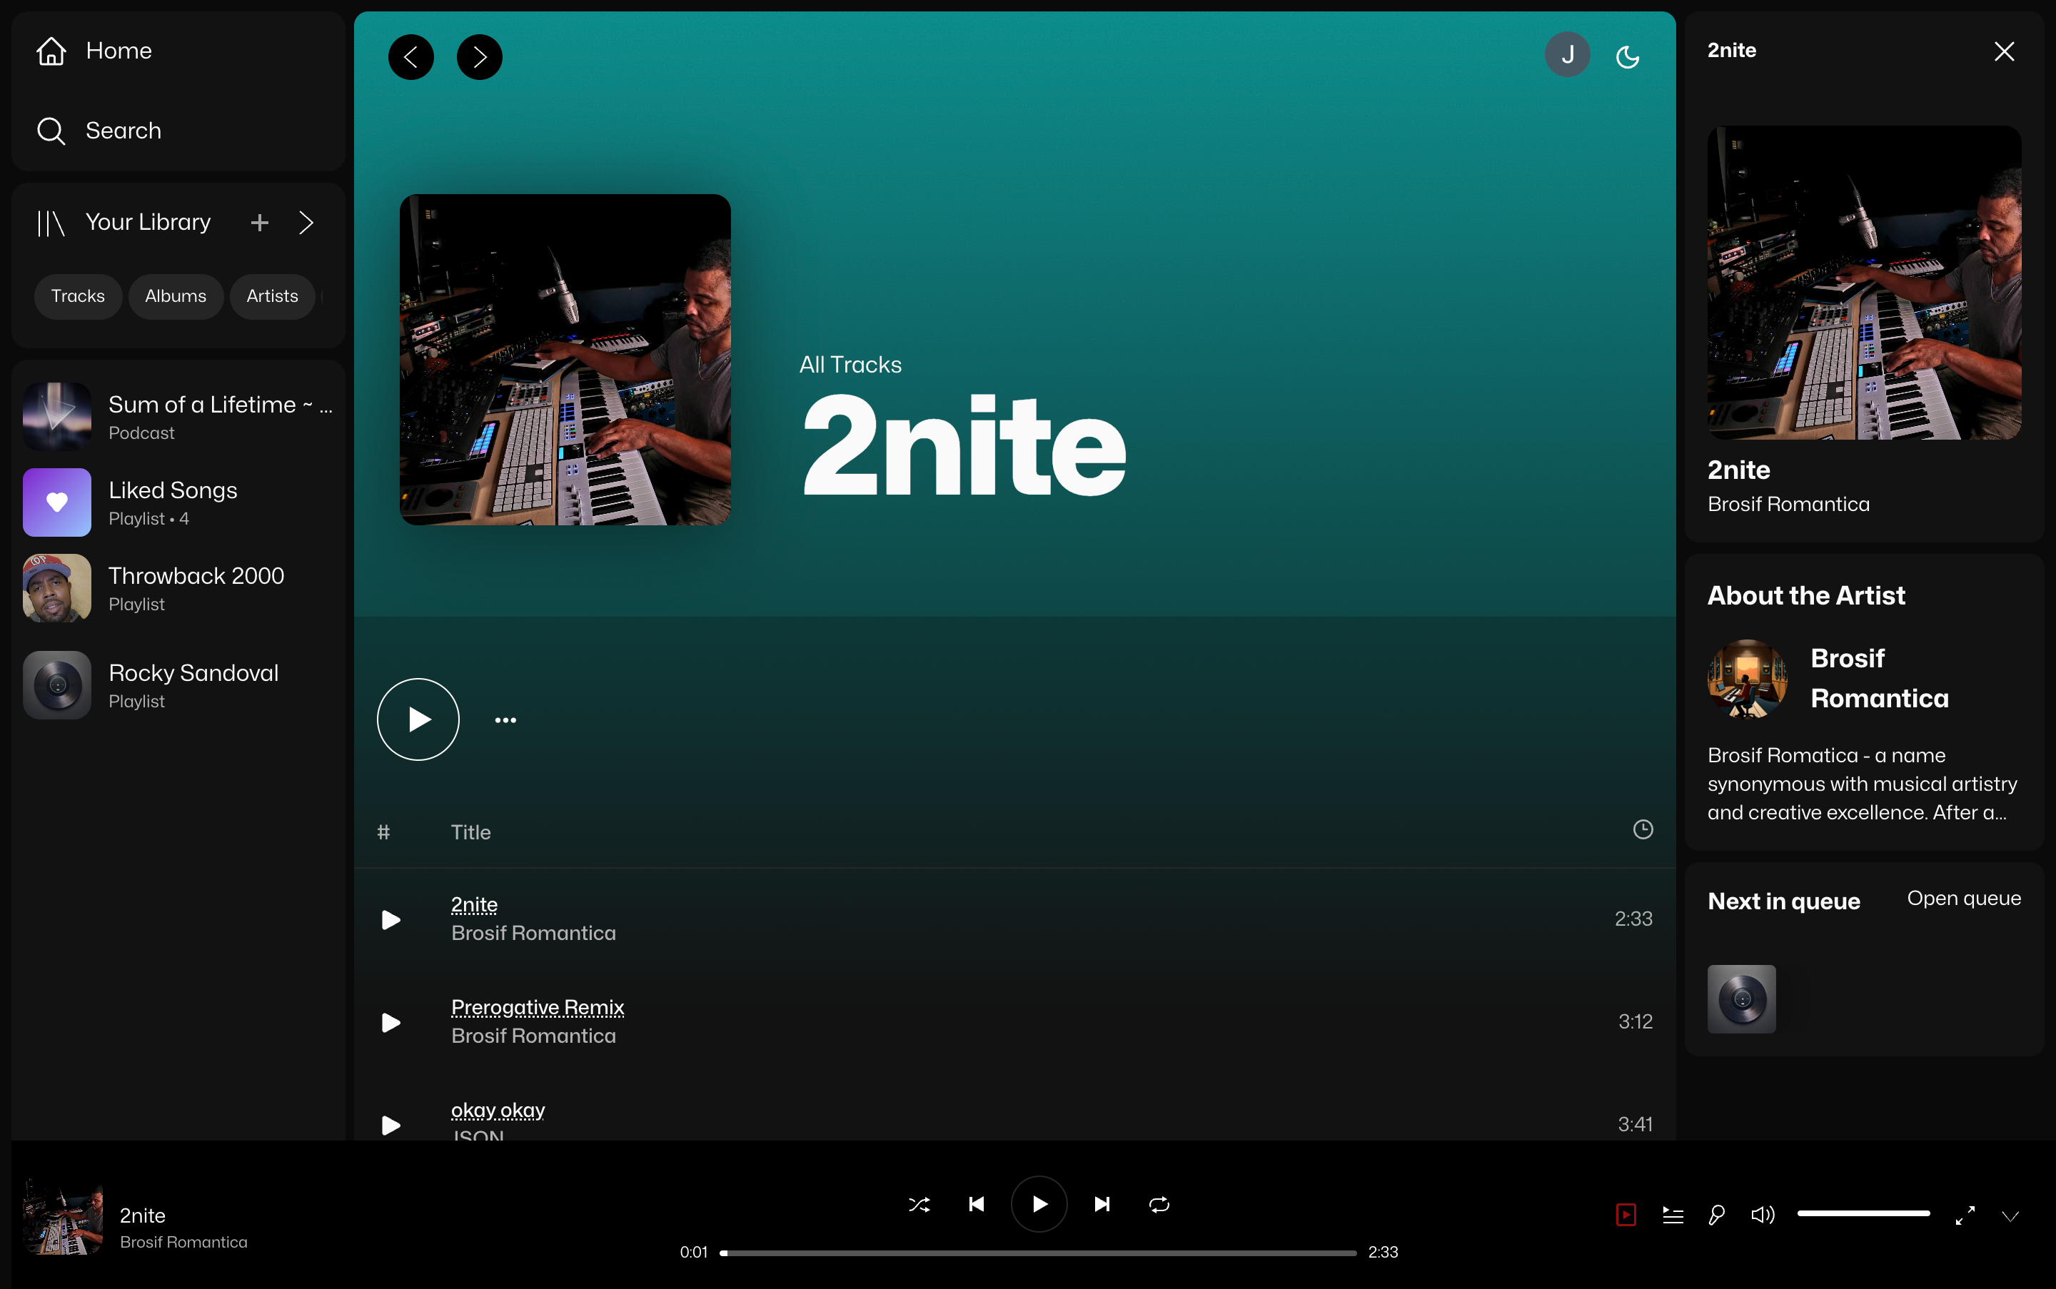
Task: Click the 2nite album cover art
Action: 565,360
